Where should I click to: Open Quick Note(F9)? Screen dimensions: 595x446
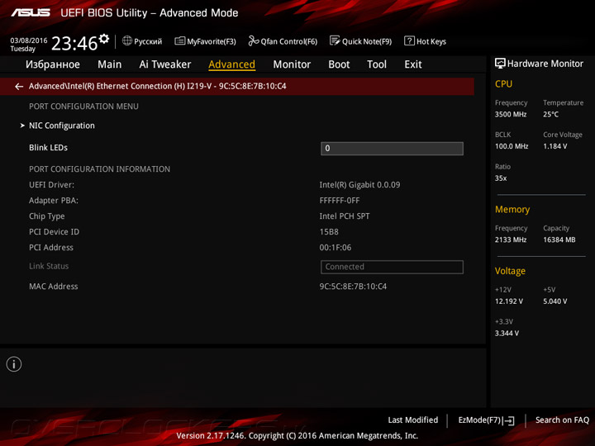(x=361, y=41)
